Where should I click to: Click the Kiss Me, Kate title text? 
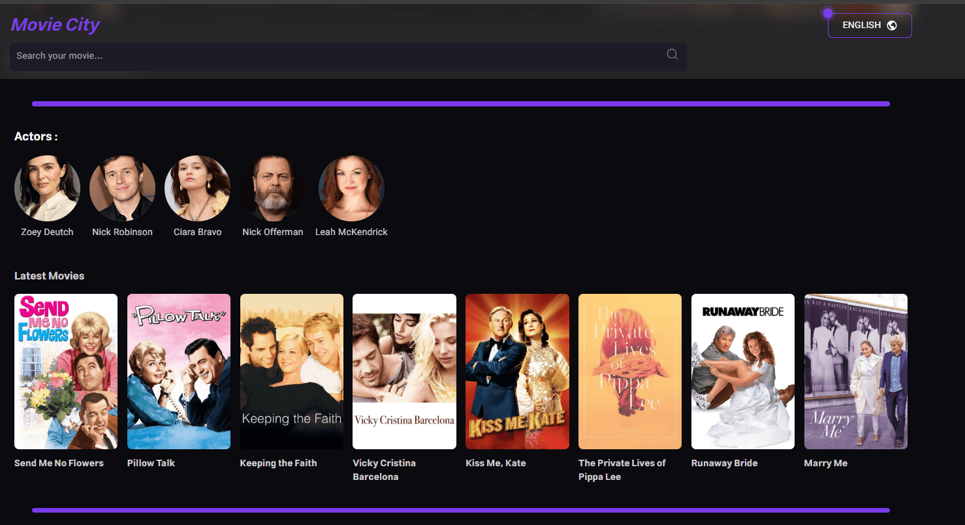click(496, 463)
